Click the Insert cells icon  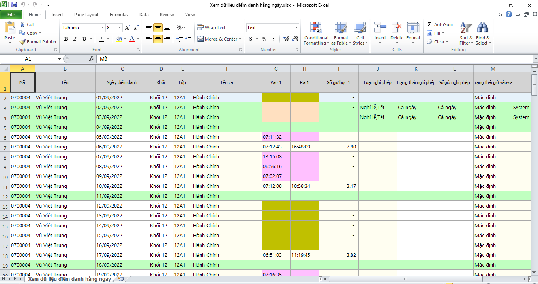click(380, 28)
